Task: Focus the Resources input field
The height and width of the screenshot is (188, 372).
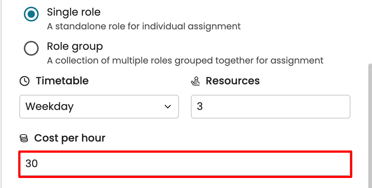Action: point(270,107)
